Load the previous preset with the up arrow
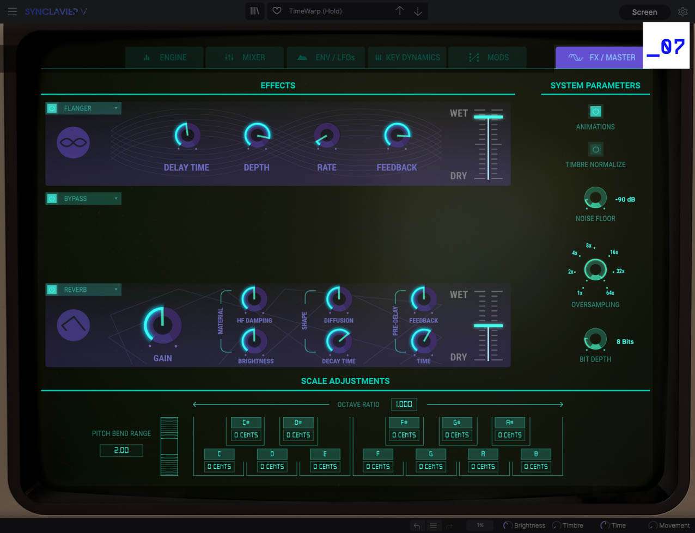The height and width of the screenshot is (533, 695). (399, 11)
